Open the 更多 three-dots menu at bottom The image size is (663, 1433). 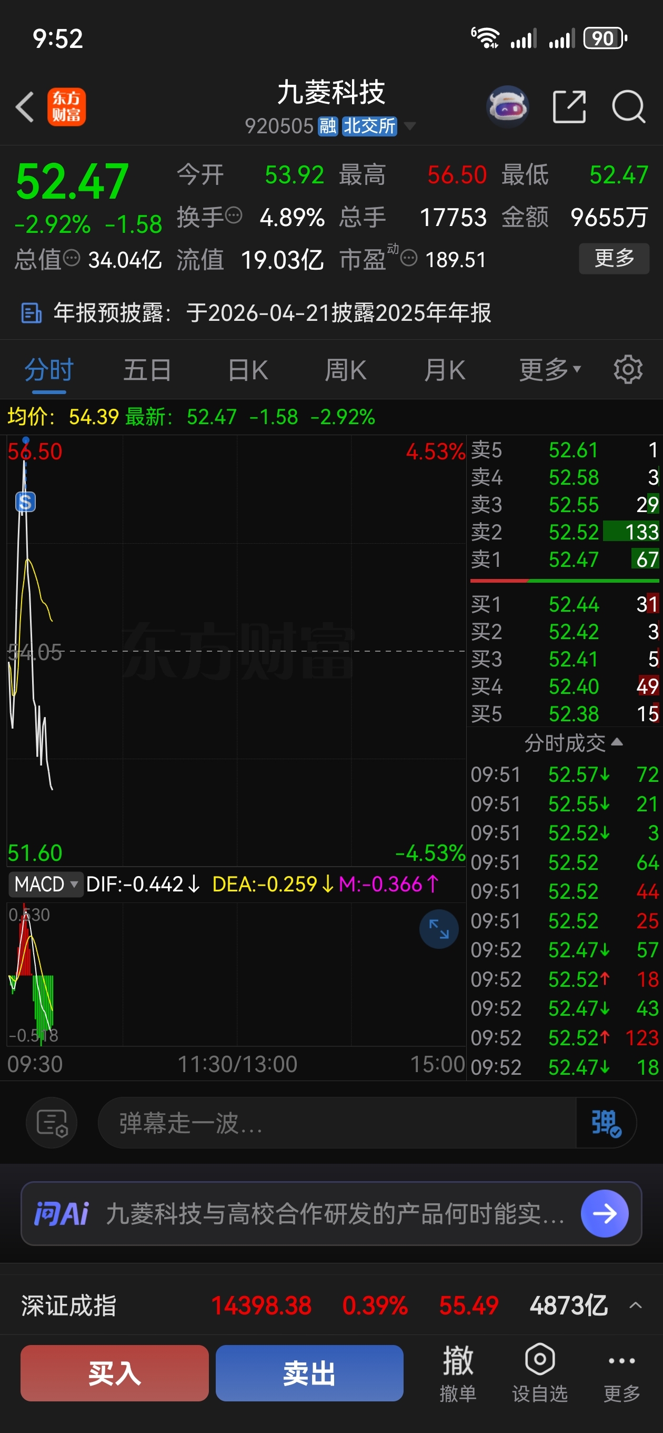point(621,1373)
